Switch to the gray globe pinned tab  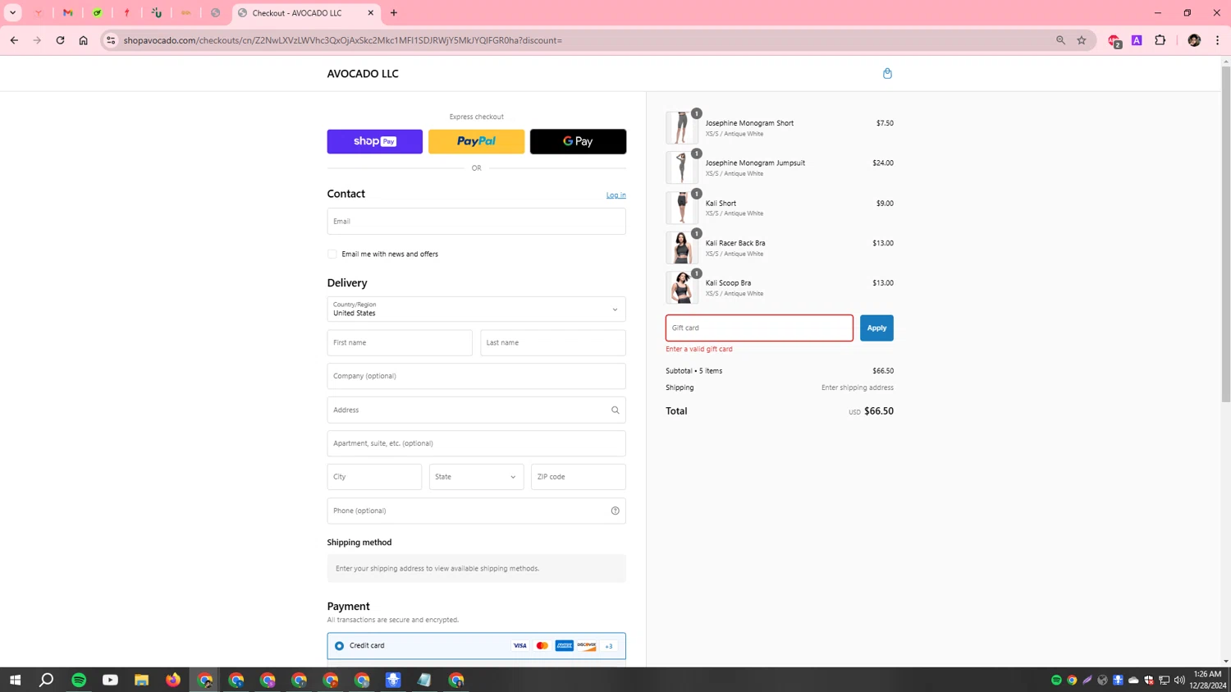[216, 13]
